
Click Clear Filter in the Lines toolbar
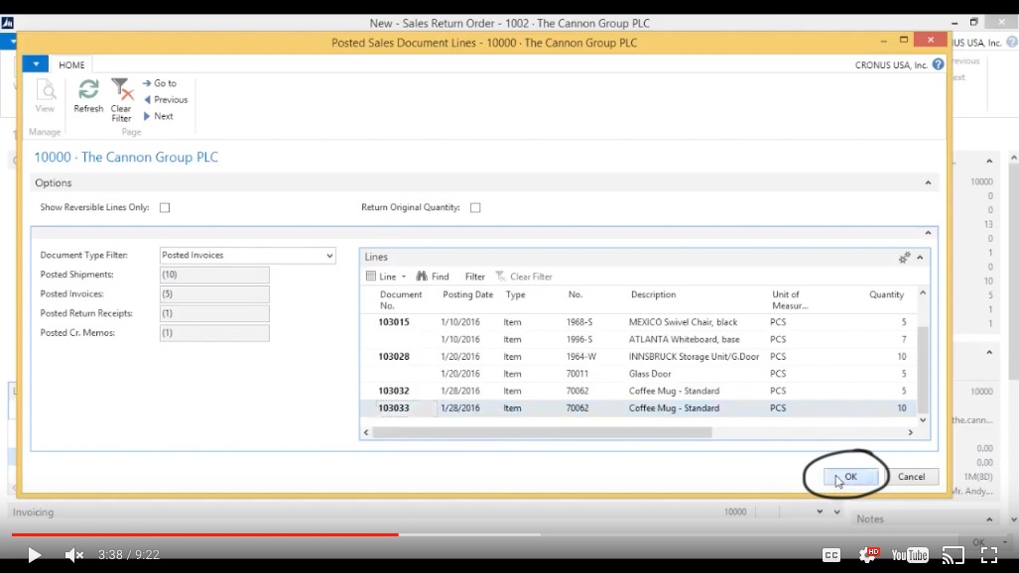click(524, 277)
